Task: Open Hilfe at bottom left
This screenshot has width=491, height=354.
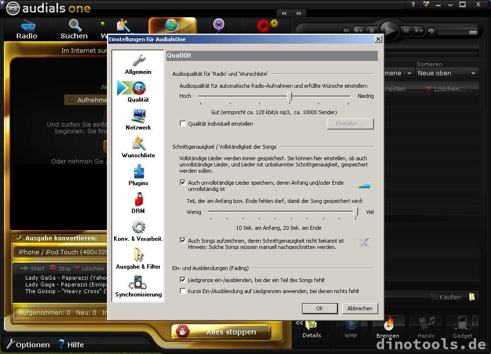Action: (72, 344)
